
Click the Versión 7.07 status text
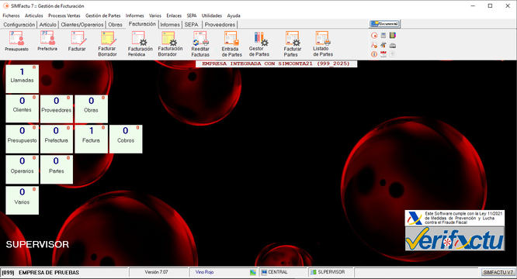coord(156,272)
